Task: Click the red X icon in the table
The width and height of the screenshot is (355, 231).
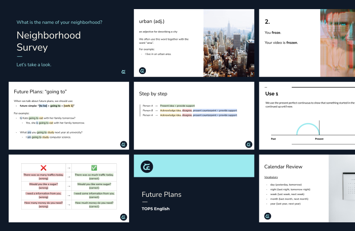Action: coord(43,168)
